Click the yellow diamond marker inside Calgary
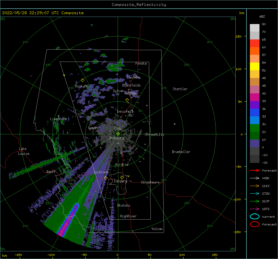 (122, 177)
